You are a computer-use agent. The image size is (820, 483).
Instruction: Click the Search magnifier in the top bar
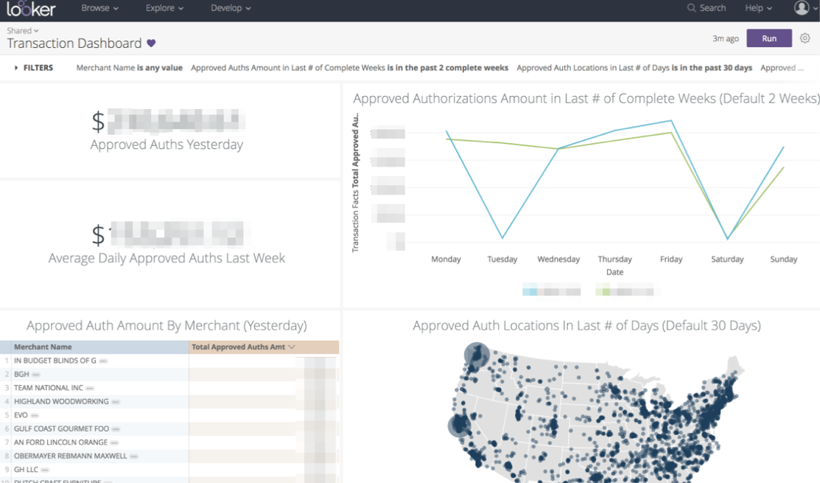[x=691, y=8]
